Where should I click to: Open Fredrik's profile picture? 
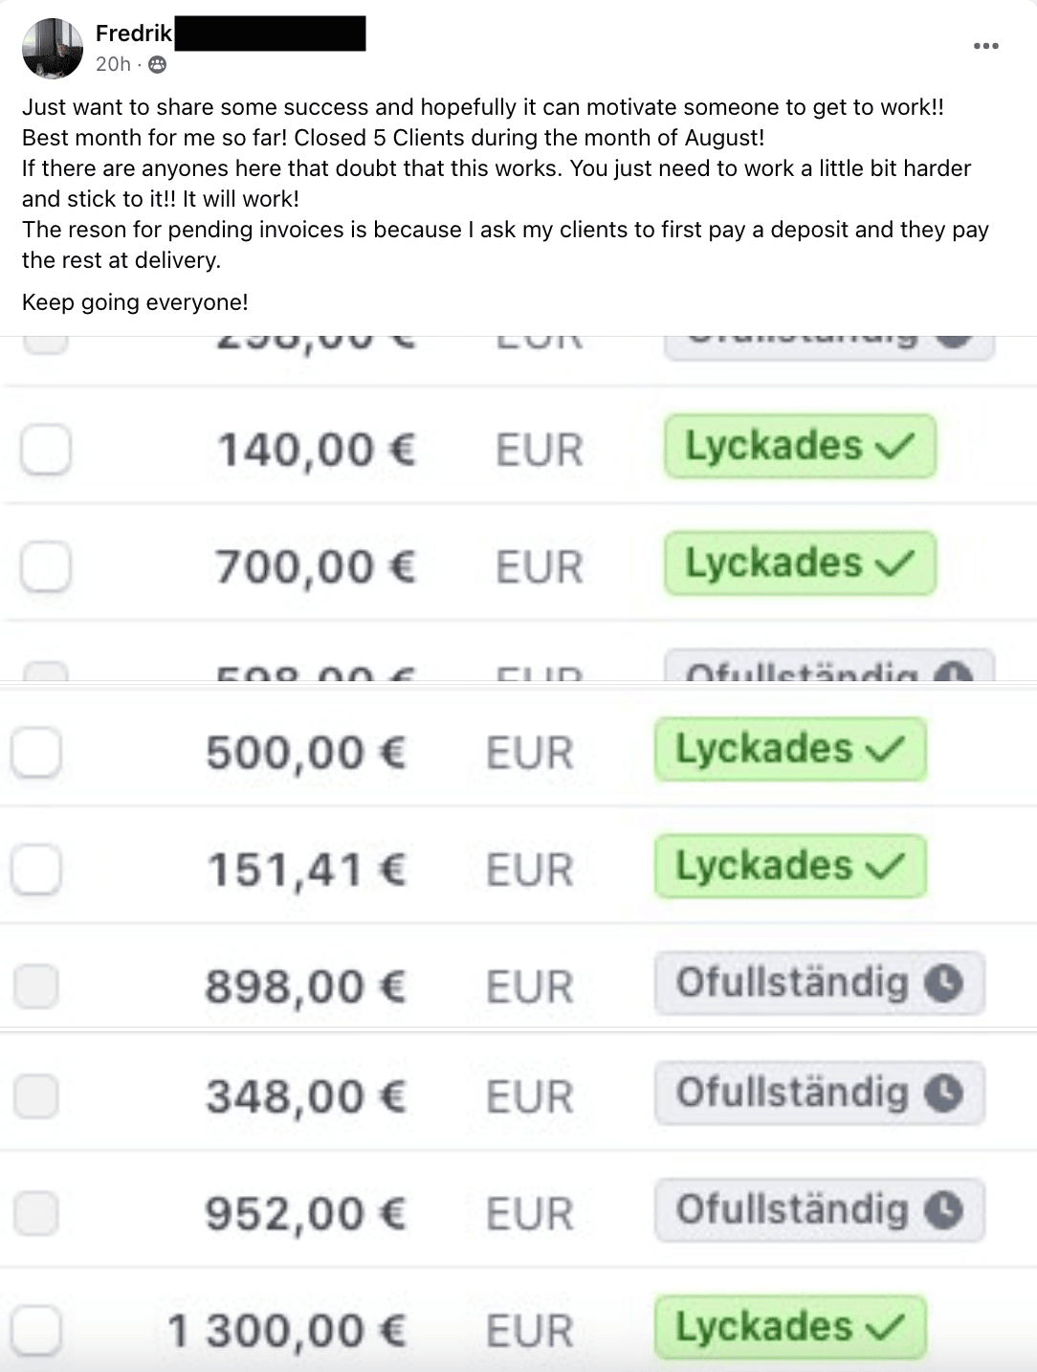tap(53, 48)
